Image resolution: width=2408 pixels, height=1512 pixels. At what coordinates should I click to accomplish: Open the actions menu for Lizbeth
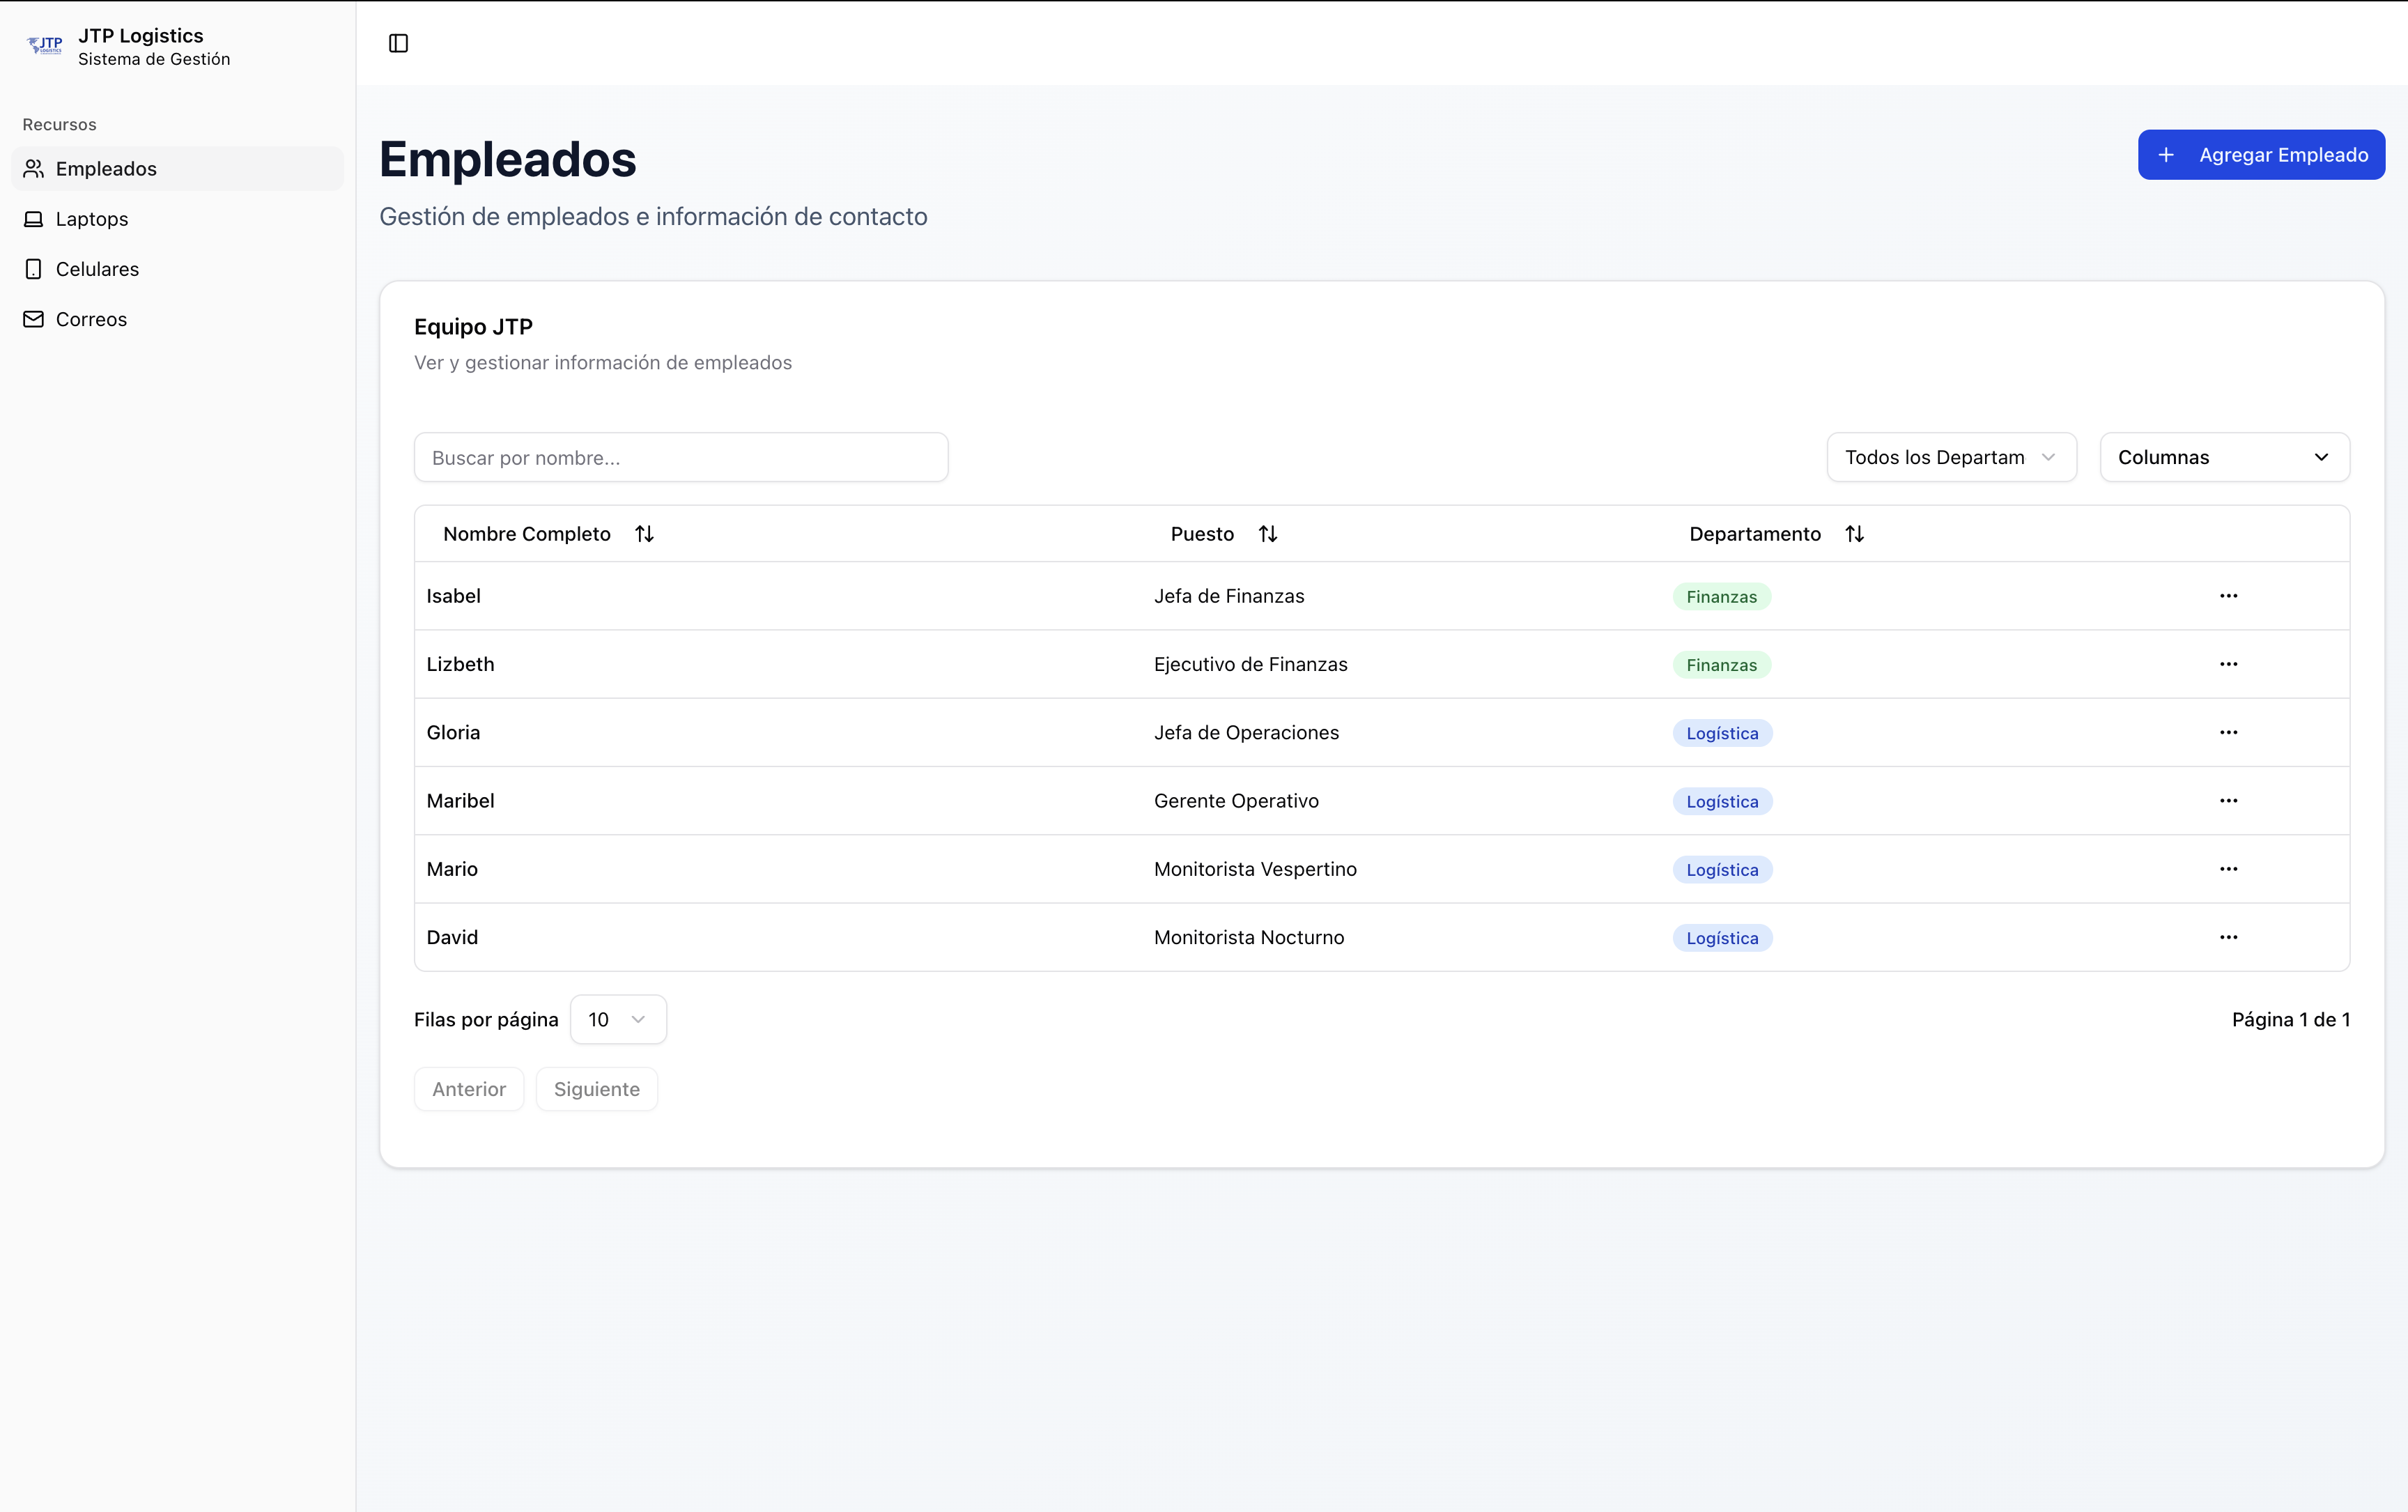pos(2228,664)
